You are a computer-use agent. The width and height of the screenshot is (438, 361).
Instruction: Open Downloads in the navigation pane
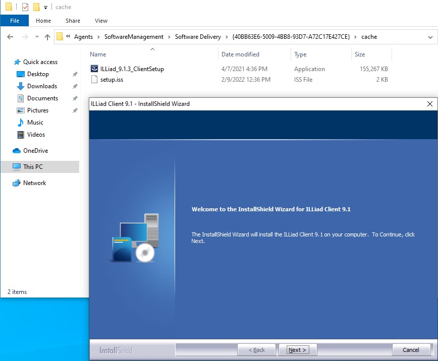(42, 86)
